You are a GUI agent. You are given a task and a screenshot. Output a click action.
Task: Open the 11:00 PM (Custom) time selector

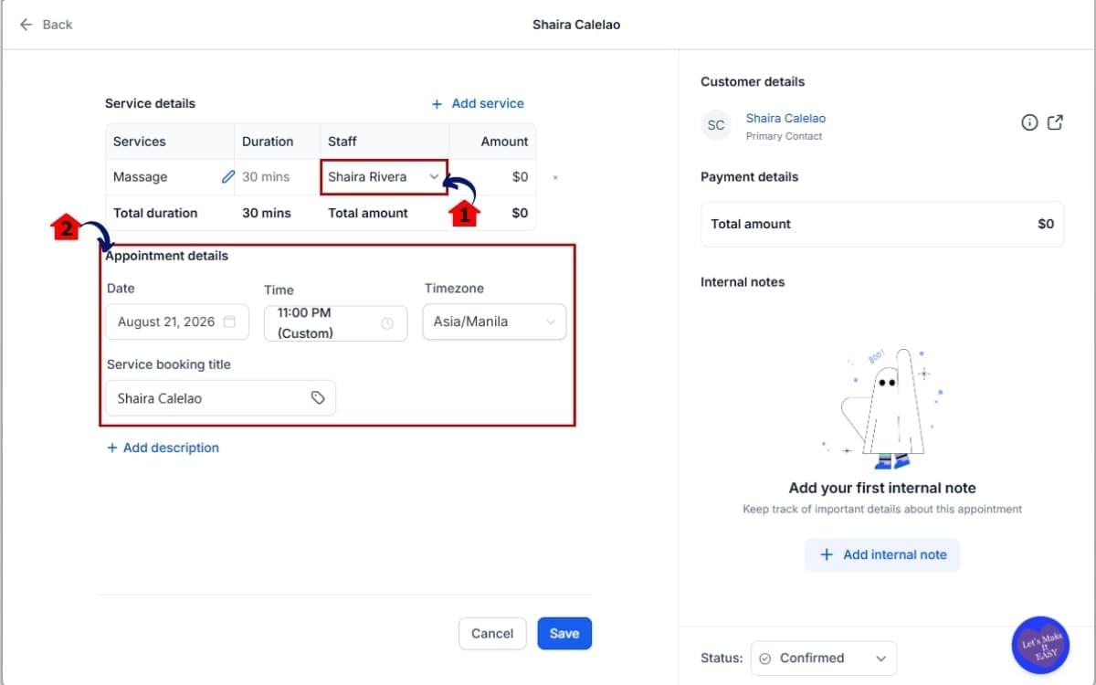tap(336, 323)
